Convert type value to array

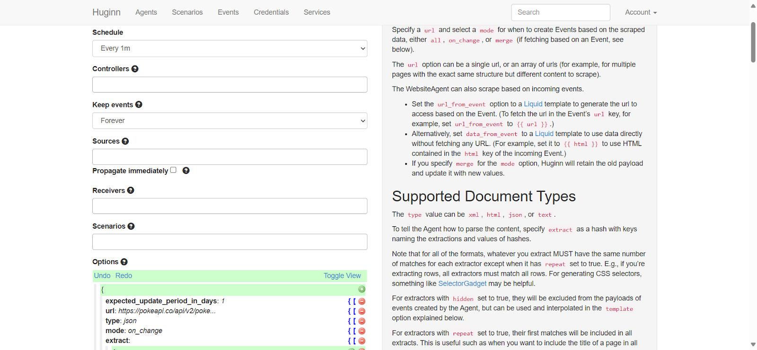(354, 321)
